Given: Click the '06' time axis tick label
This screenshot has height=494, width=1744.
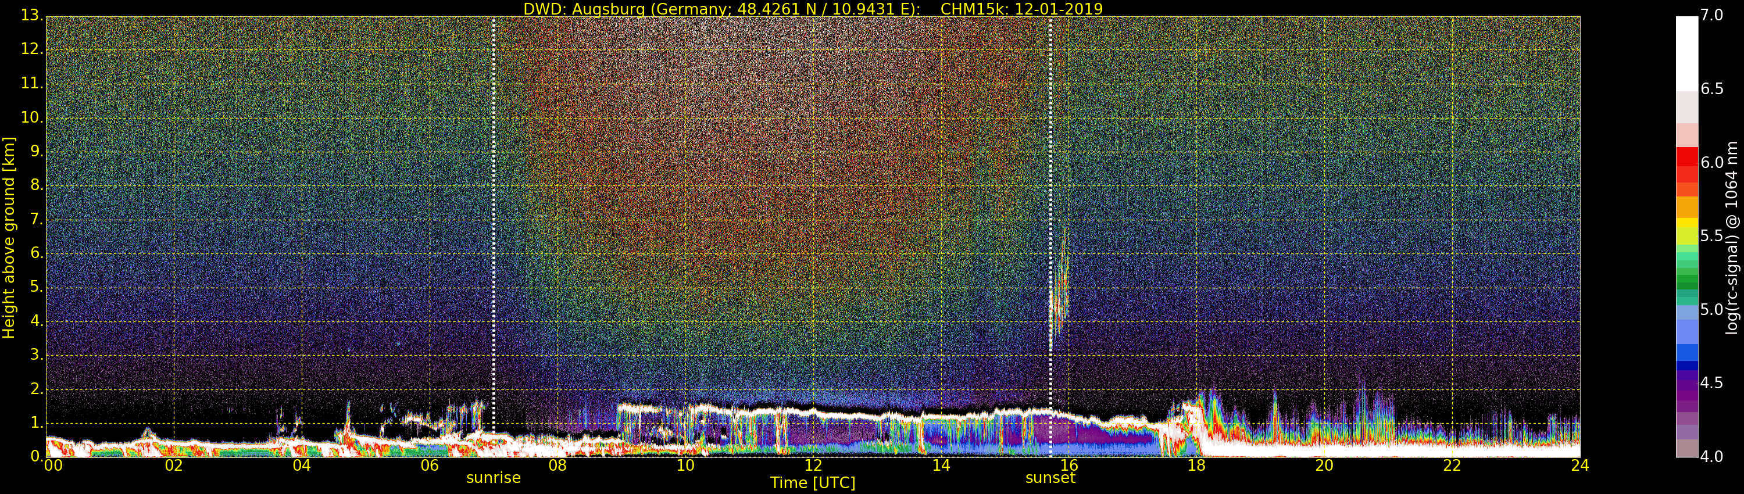Looking at the screenshot, I should [x=430, y=466].
